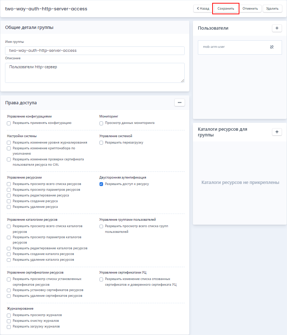
Task: Click the Сохранить button
Action: pos(226,9)
